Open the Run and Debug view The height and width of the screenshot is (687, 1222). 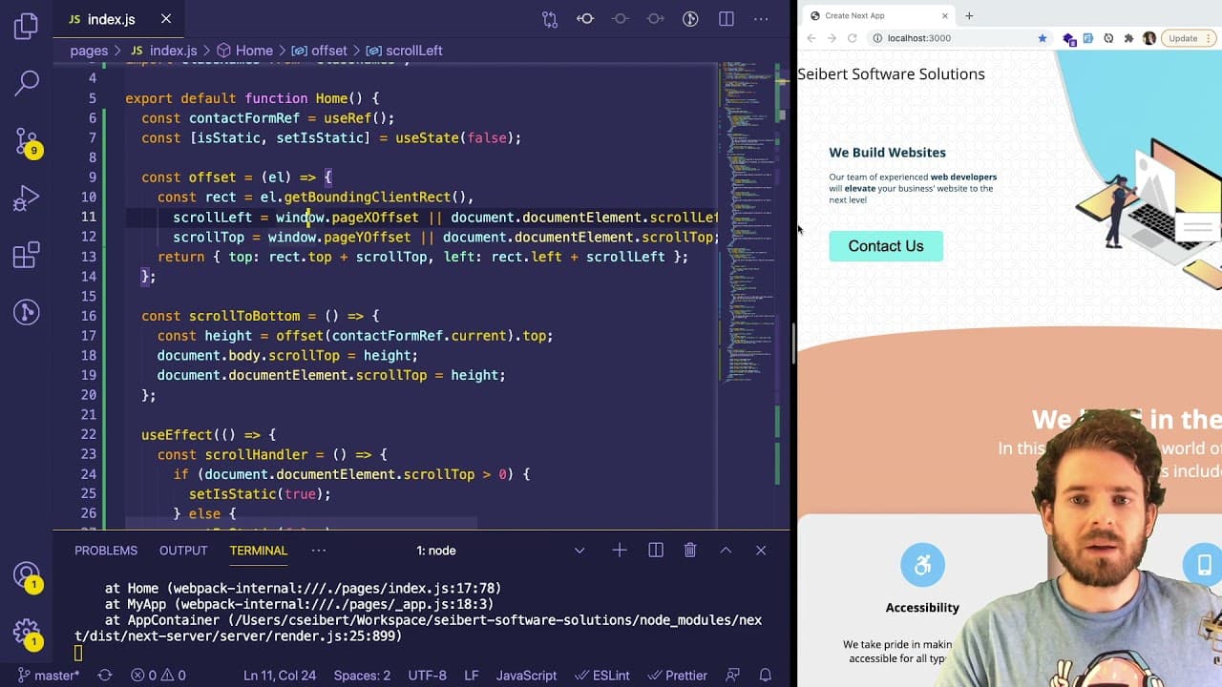(x=27, y=198)
